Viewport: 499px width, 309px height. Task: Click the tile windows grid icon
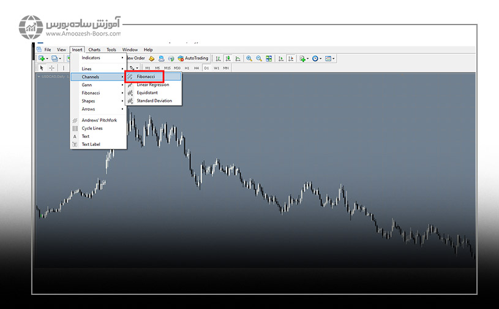pyautogui.click(x=269, y=58)
